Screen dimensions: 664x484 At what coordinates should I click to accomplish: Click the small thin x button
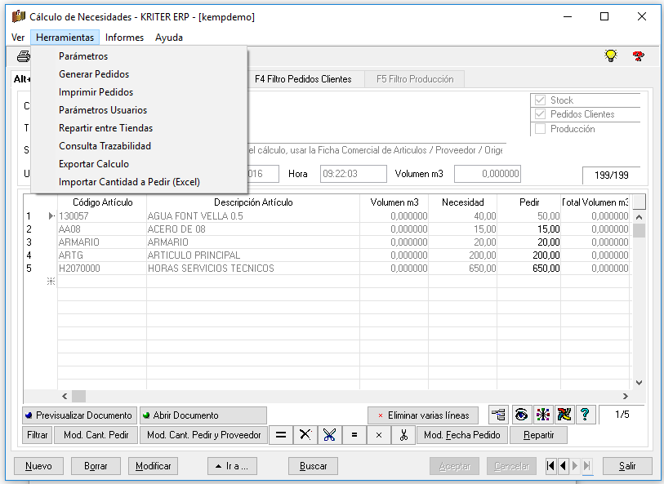coord(379,435)
